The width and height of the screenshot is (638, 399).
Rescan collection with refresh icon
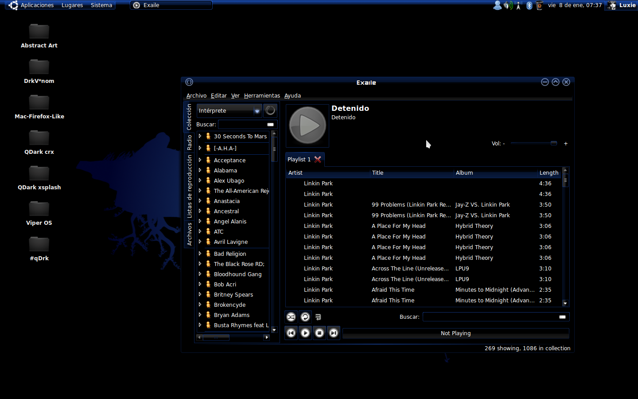(270, 110)
